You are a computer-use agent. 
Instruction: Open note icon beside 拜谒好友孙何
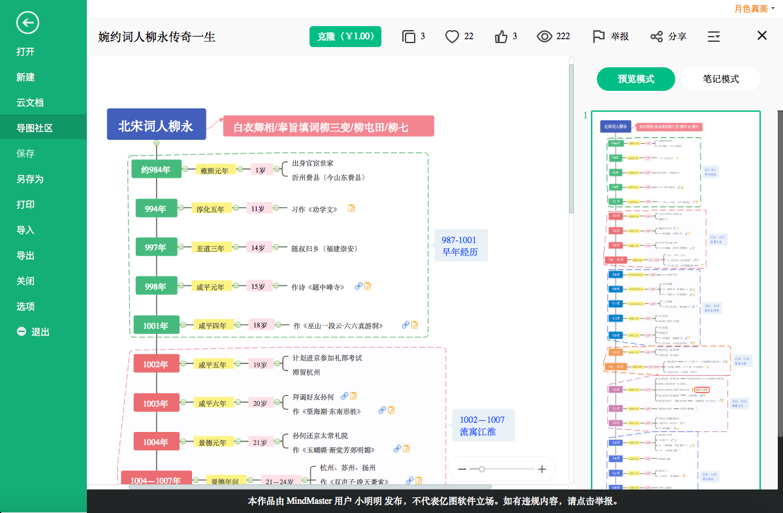tap(353, 396)
